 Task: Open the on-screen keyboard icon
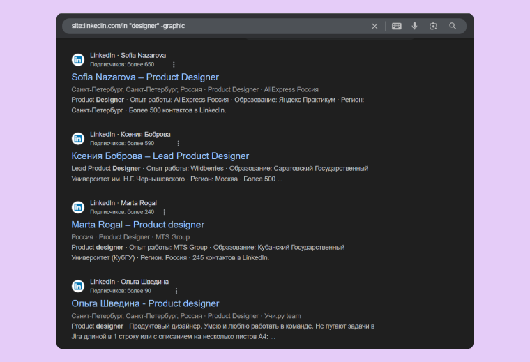click(396, 26)
